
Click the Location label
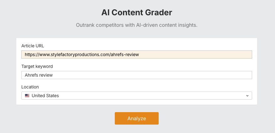pos(30,87)
